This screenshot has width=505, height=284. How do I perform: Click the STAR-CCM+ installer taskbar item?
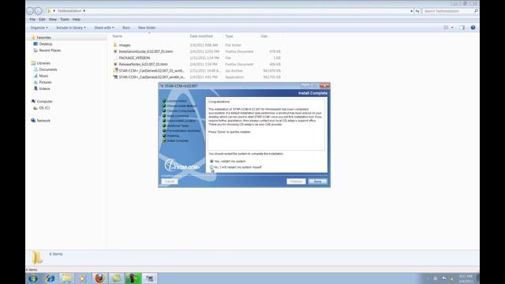click(x=149, y=278)
